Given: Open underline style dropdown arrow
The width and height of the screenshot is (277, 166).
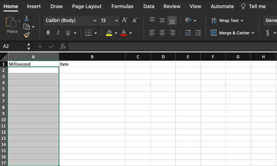Looking at the screenshot, I should [x=75, y=33].
